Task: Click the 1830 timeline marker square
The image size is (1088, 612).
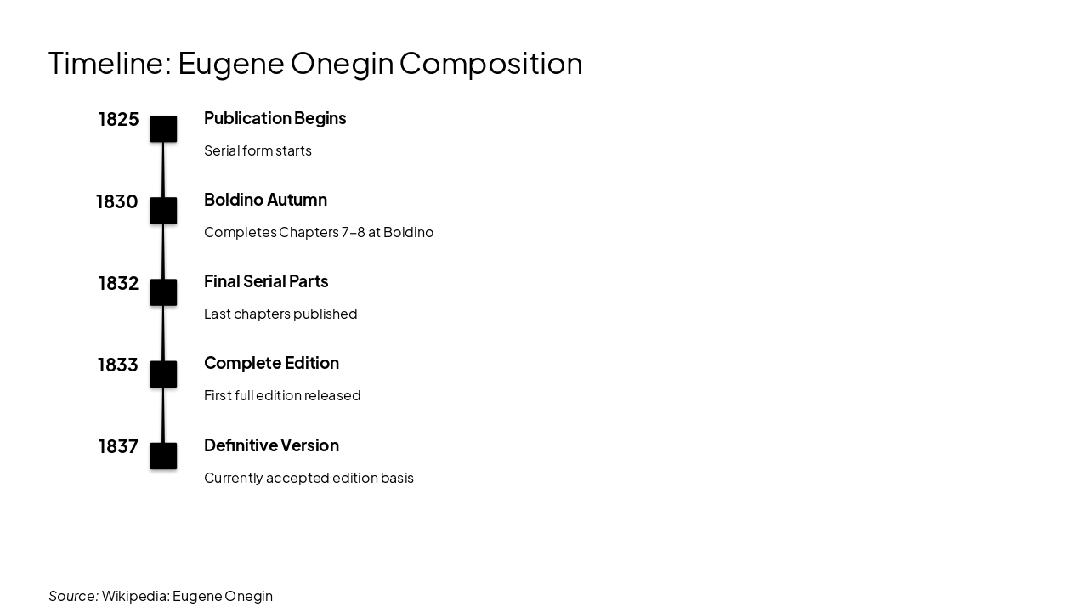Action: [x=163, y=211]
